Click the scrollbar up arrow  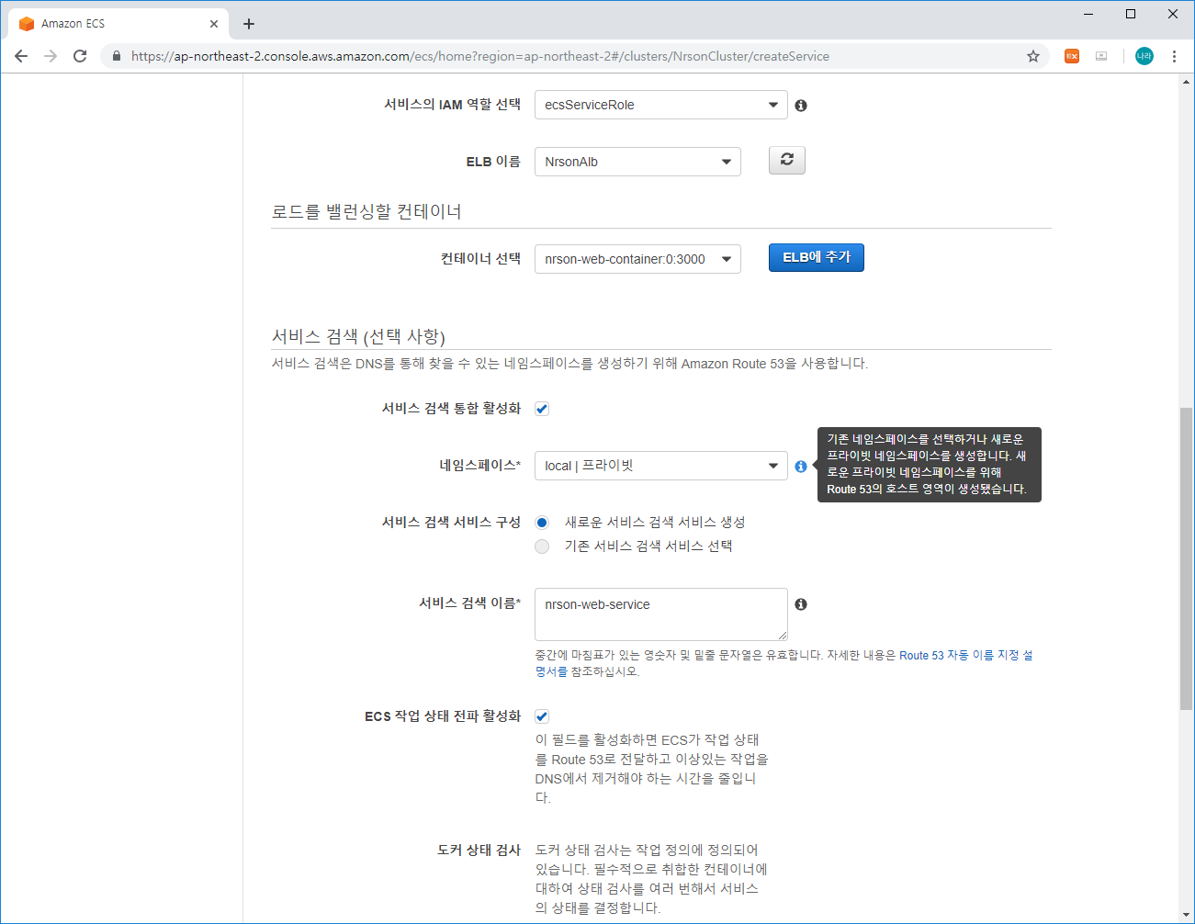(1186, 82)
